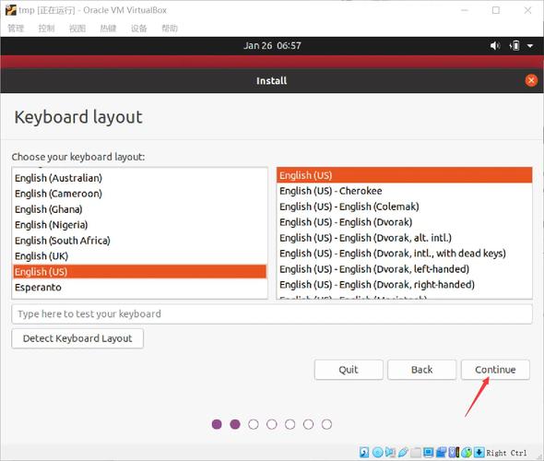Select English (US) in left list

tap(139, 272)
